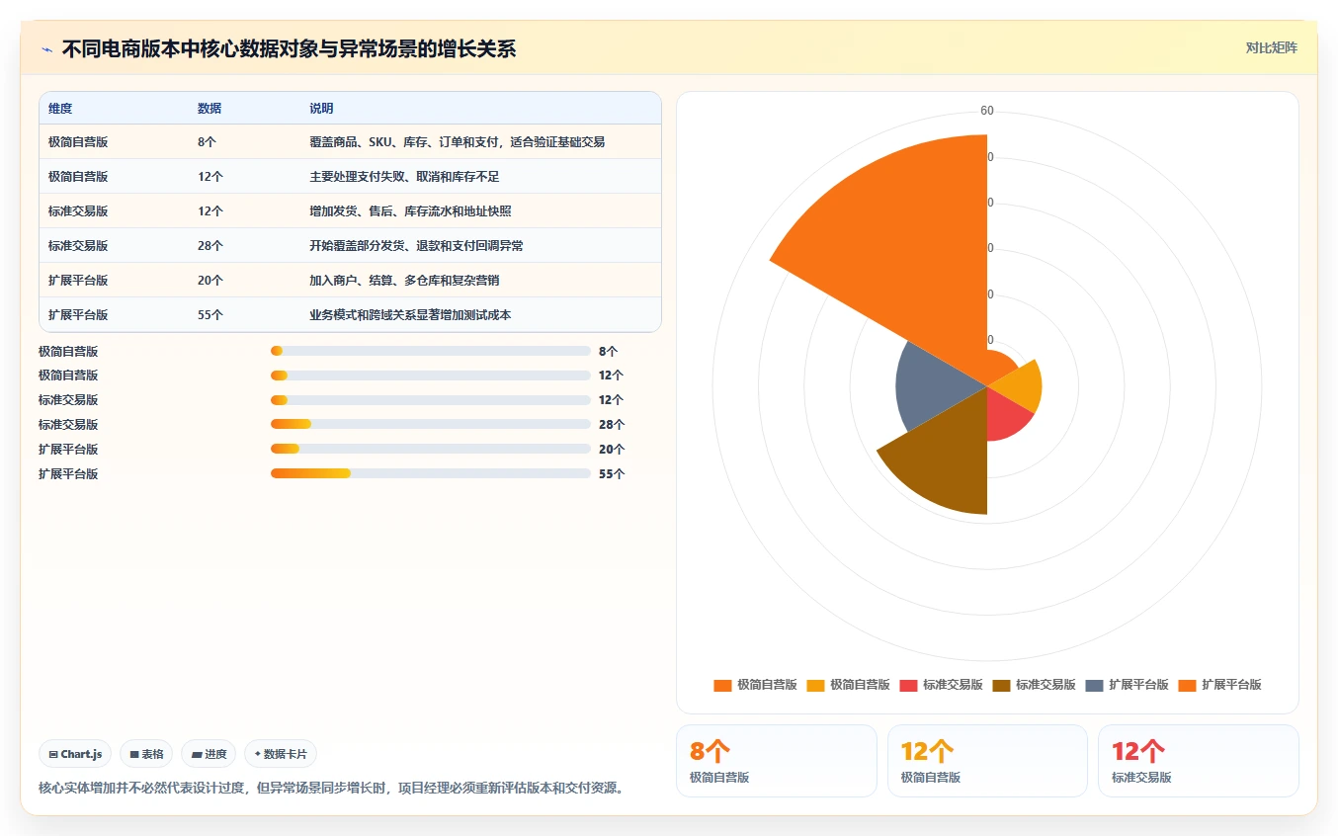Select the row 主要处理支付失败、取消和库存不足
This screenshot has width=1338, height=836.
click(x=350, y=177)
